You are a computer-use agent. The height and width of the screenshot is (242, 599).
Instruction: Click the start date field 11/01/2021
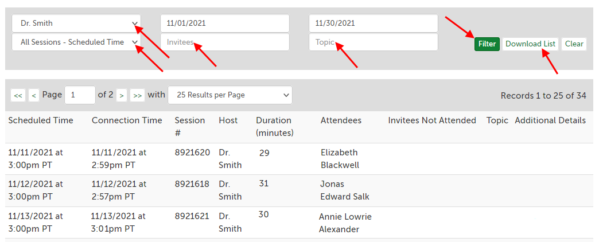click(x=224, y=24)
